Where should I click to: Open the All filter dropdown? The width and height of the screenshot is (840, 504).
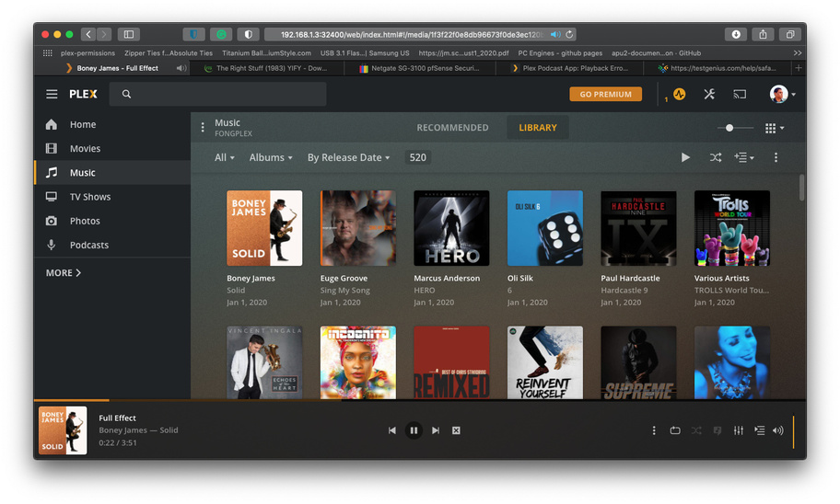tap(225, 157)
